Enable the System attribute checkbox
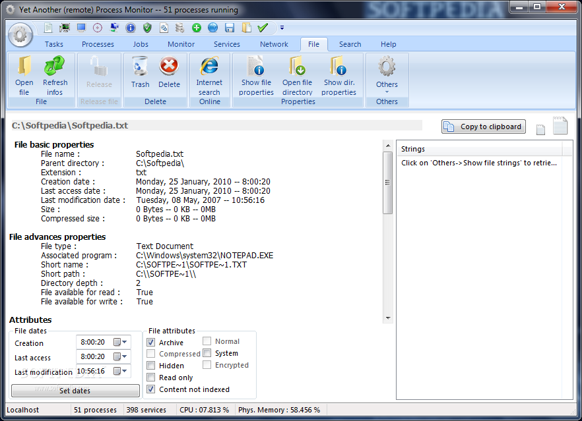The width and height of the screenshot is (582, 421). coord(207,352)
